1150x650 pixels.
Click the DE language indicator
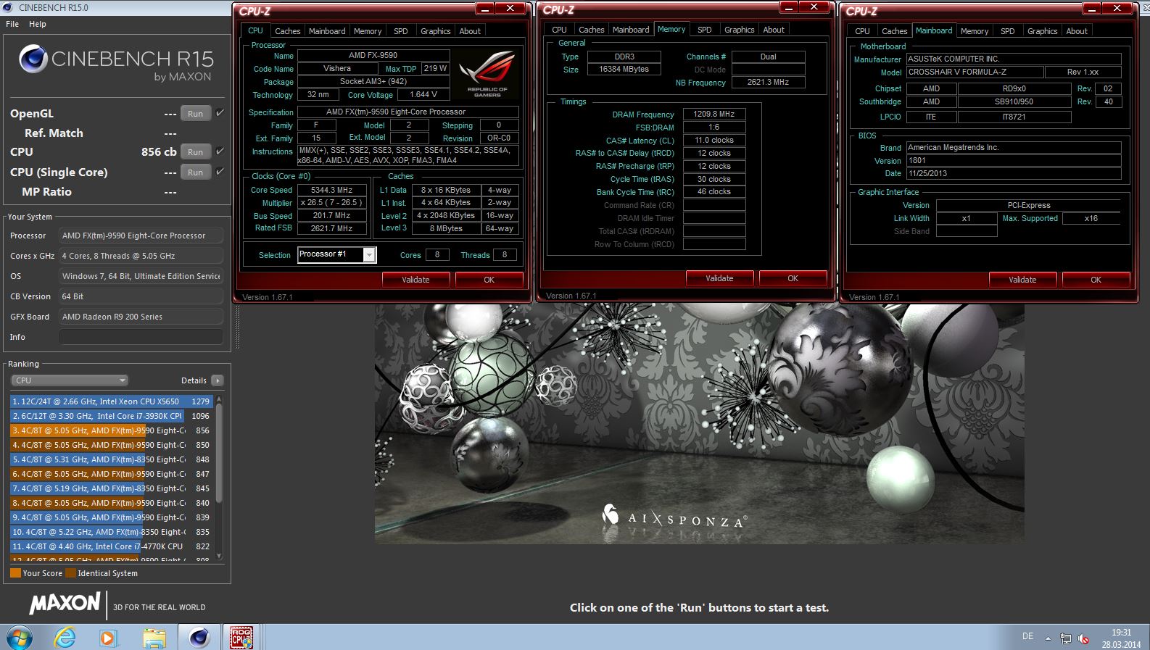1027,636
